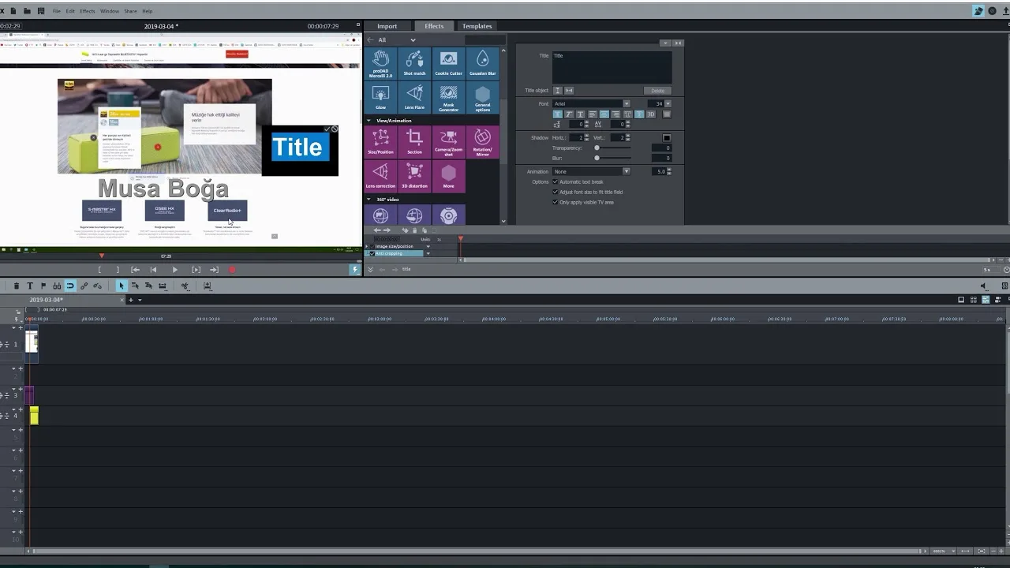Click the red record button
The height and width of the screenshot is (568, 1010).
pyautogui.click(x=232, y=270)
